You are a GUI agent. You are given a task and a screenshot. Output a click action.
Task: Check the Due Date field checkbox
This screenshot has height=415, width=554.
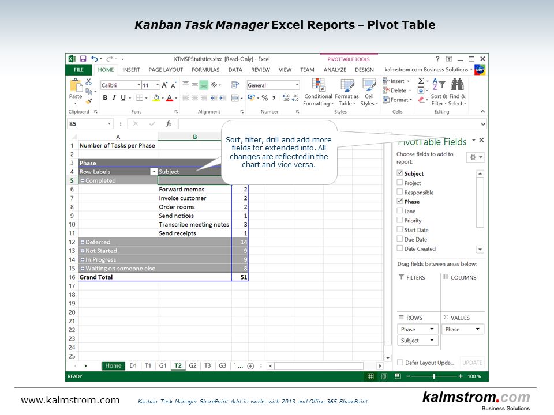click(399, 239)
